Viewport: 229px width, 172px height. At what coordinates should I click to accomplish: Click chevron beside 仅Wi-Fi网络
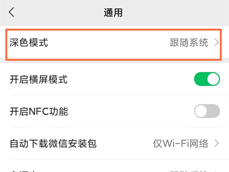[217, 144]
